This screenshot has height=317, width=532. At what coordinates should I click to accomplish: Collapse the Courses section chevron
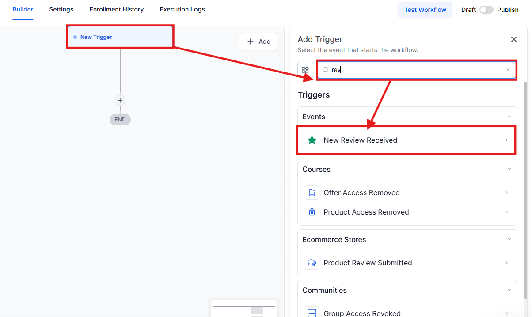pyautogui.click(x=509, y=169)
